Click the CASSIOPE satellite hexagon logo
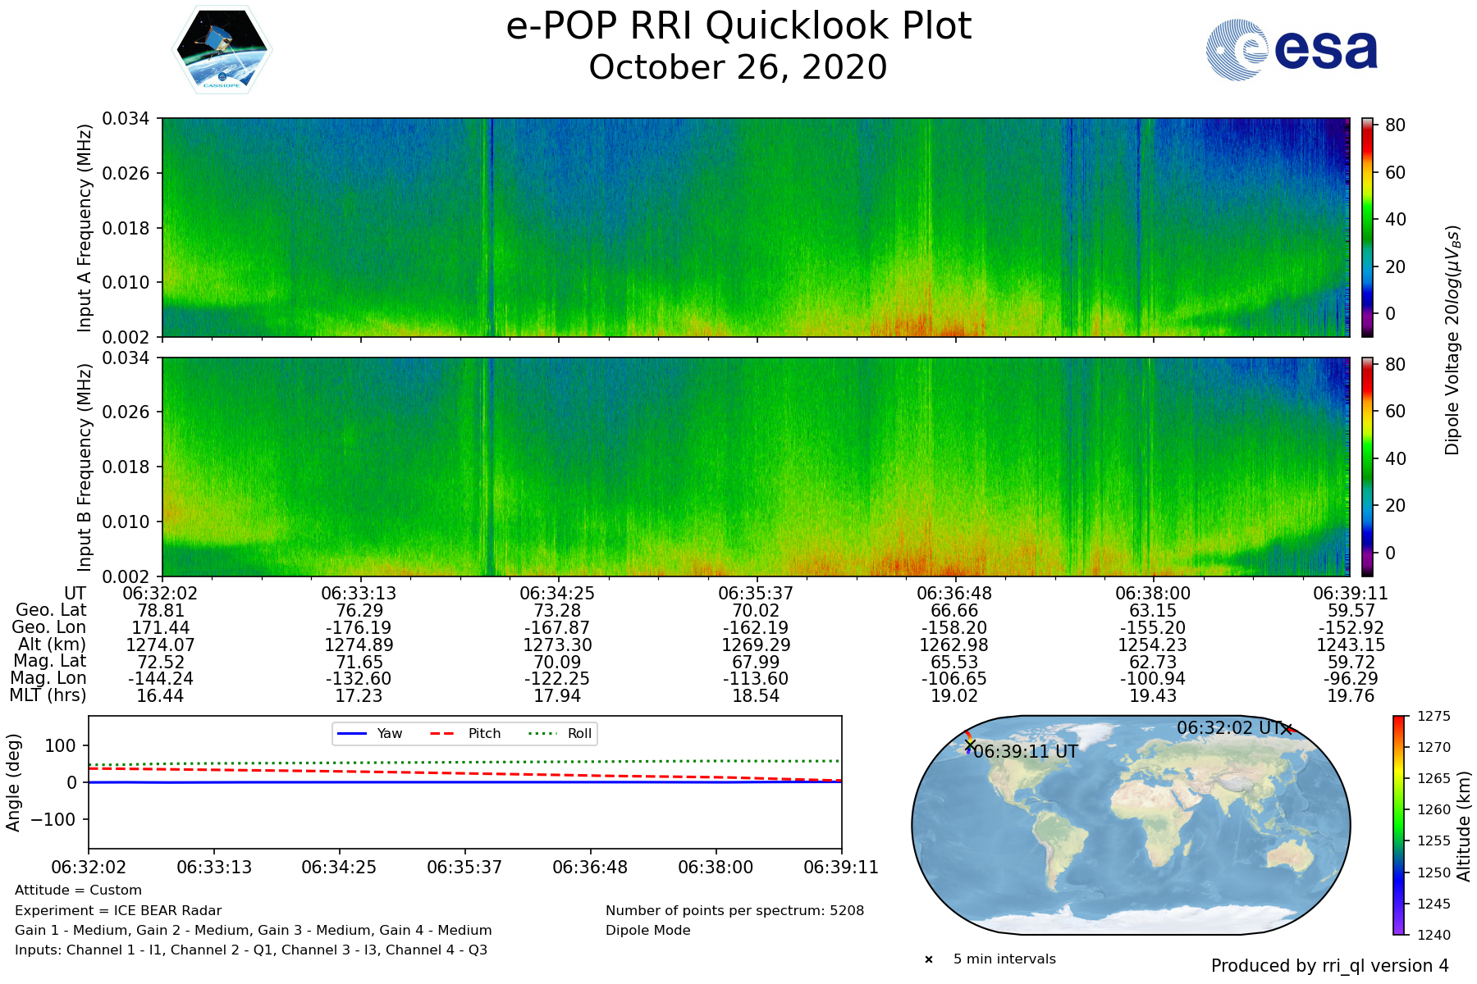 tap(222, 51)
